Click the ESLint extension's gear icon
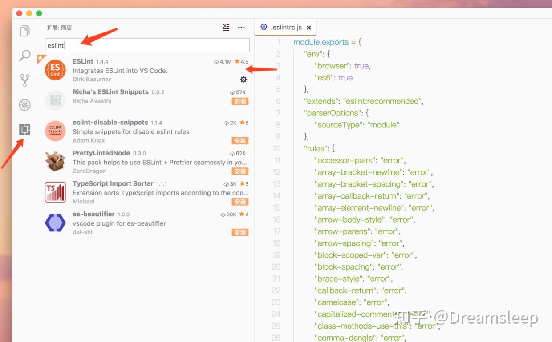The width and height of the screenshot is (552, 342). pyautogui.click(x=244, y=79)
